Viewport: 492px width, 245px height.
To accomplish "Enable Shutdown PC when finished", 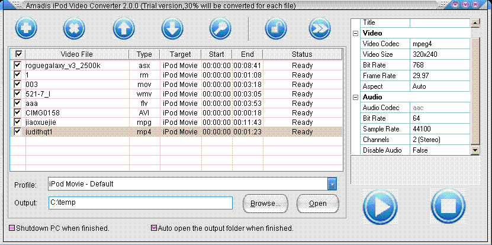I will (12, 228).
